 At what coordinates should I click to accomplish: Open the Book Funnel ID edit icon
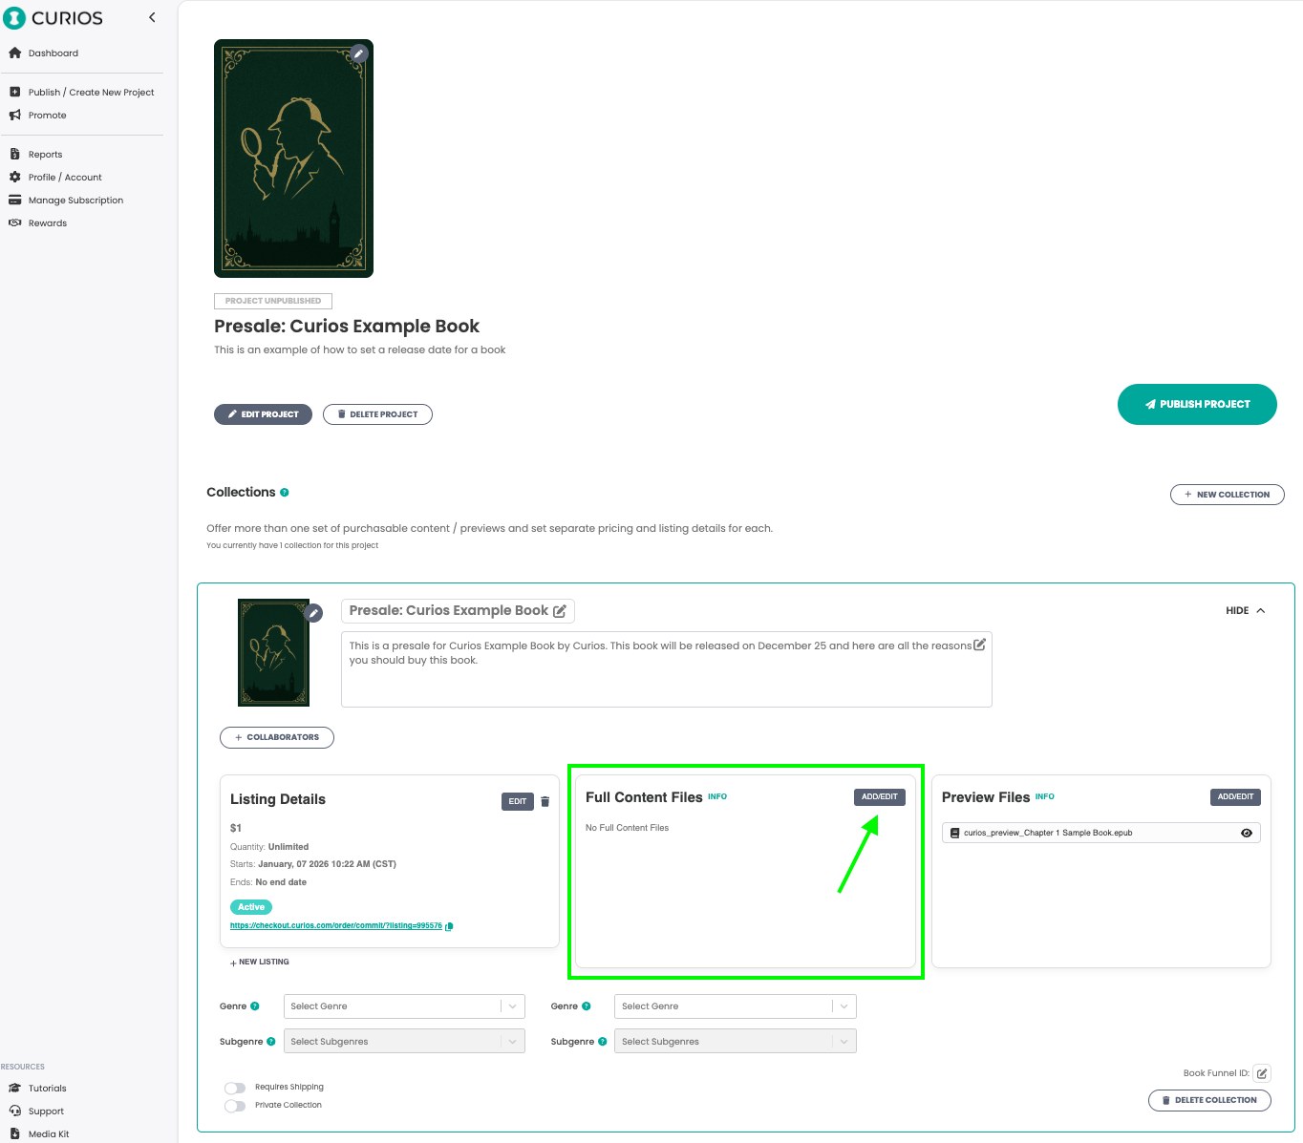1261,1073
